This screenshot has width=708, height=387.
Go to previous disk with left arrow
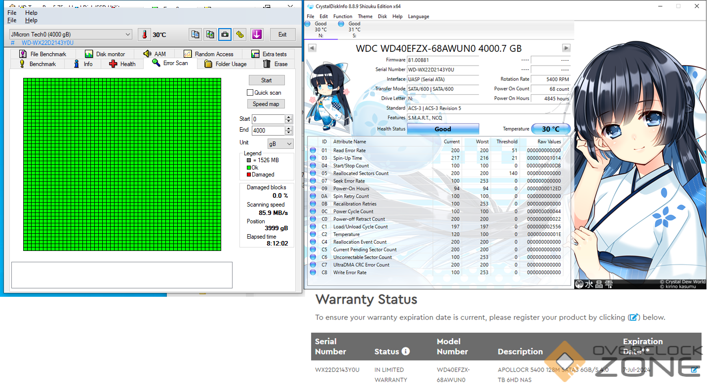coord(312,48)
